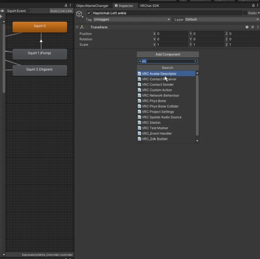This screenshot has height=259, width=260.
Task: Clear the component search with X
Action: [195, 61]
